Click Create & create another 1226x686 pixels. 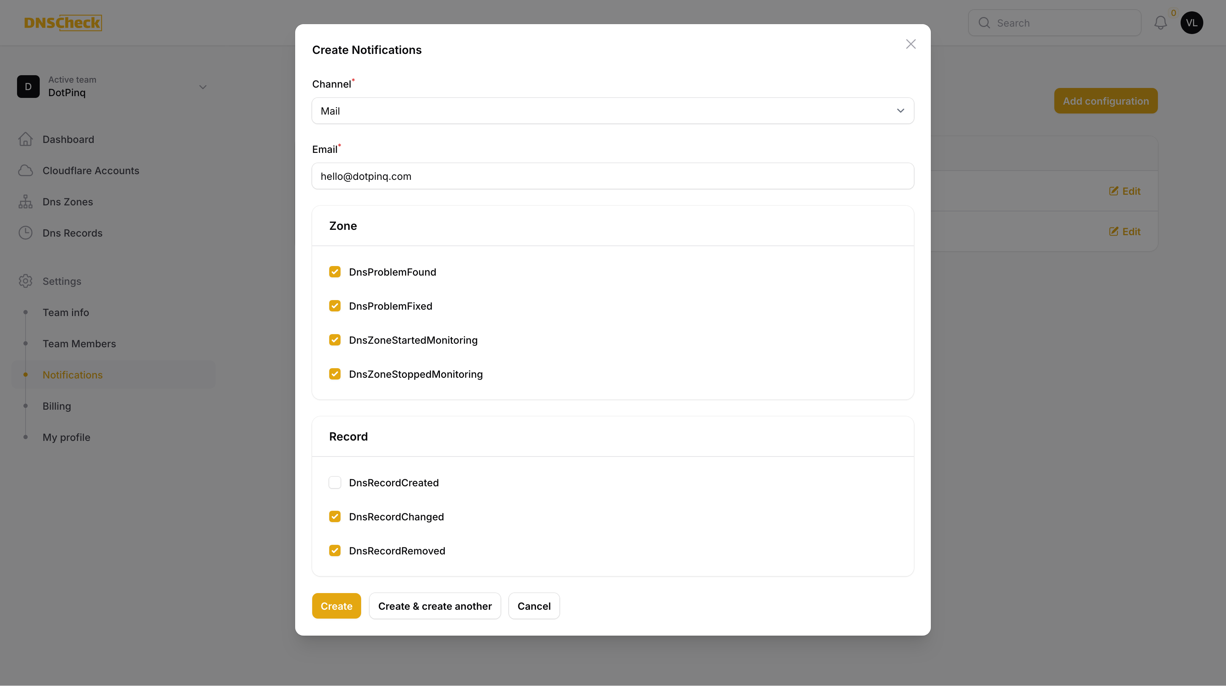coord(435,605)
